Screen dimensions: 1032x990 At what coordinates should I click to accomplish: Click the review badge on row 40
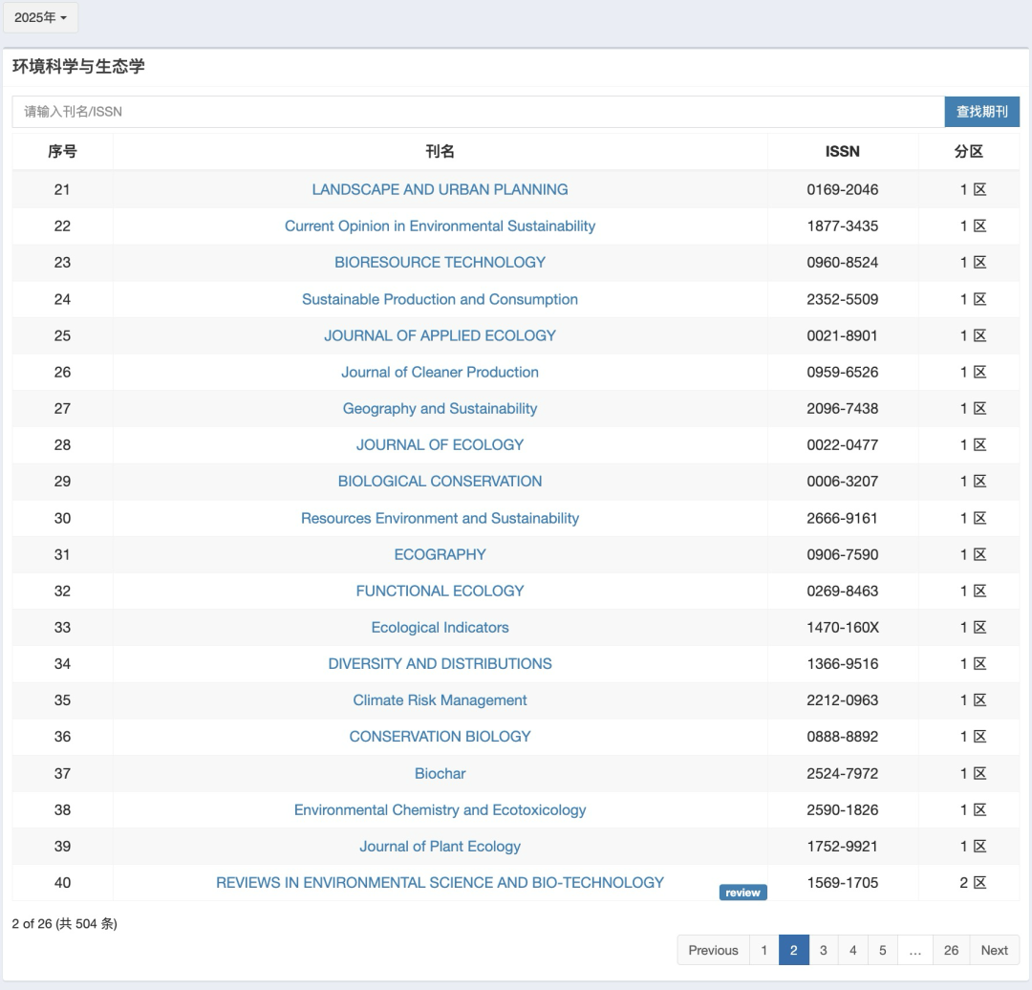coord(742,893)
